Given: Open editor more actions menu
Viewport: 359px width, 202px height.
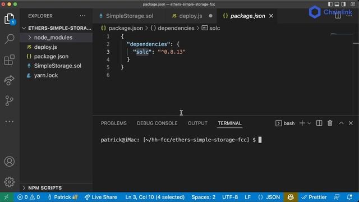Looking at the screenshot, I should (349, 16).
